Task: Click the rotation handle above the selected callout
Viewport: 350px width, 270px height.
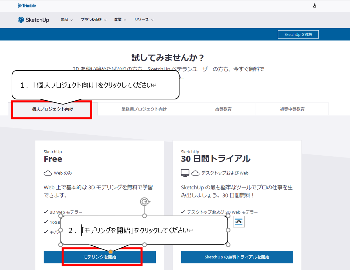Action: click(x=145, y=202)
